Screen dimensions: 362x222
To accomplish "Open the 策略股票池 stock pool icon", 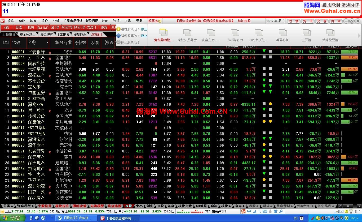I will [330, 32].
